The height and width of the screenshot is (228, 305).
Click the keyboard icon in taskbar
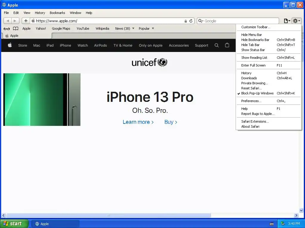point(272,224)
